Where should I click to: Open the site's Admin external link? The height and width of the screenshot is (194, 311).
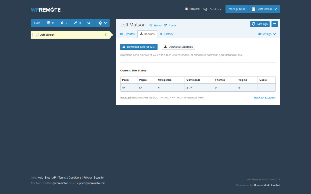tap(170, 26)
